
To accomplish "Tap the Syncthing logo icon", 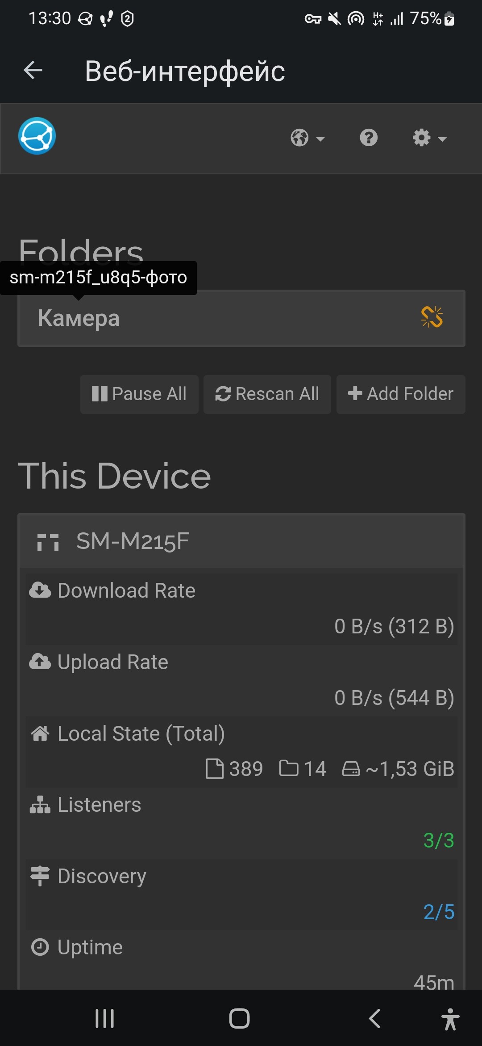I will pyautogui.click(x=37, y=136).
